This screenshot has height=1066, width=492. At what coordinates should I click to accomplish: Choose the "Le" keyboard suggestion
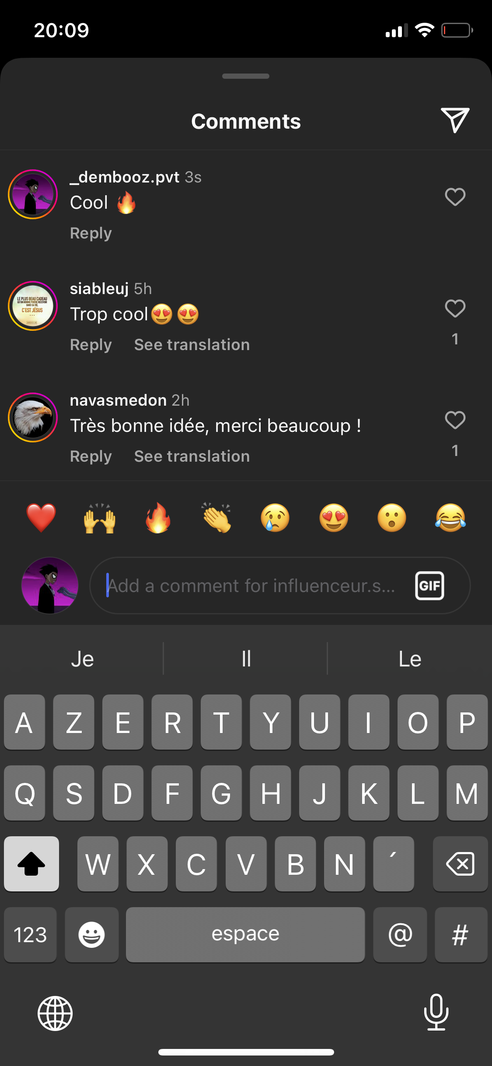point(410,659)
